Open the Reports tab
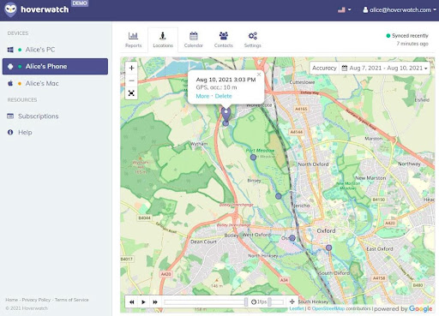This screenshot has height=316, width=439. (133, 39)
